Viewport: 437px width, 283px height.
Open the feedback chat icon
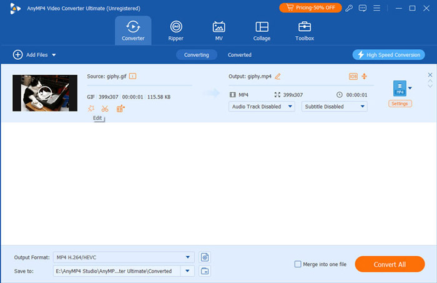coord(363,8)
